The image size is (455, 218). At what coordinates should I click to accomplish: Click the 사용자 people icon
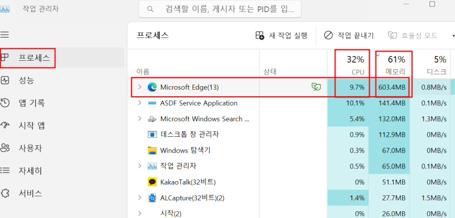click(x=5, y=148)
